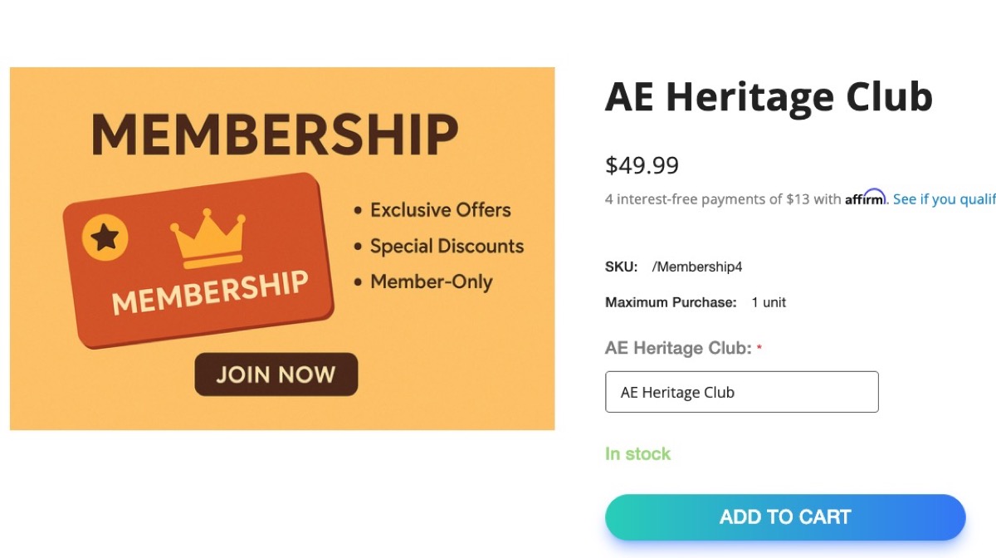This screenshot has width=996, height=558.
Task: Click the $49.99 price text
Action: point(642,165)
